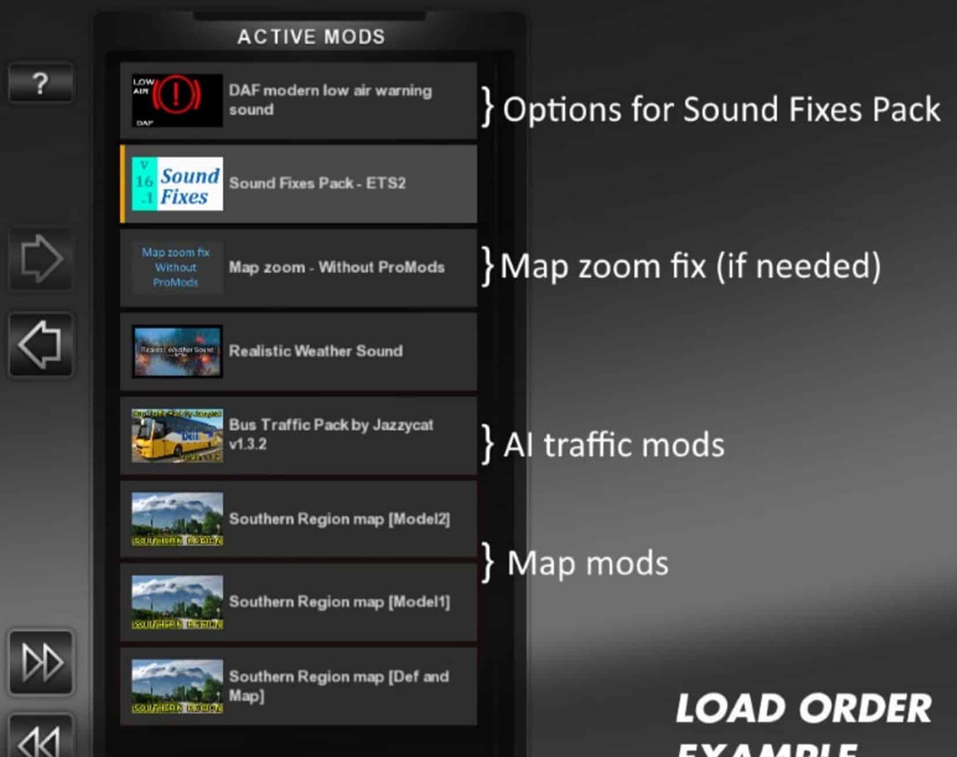Click the Southern Region Model1 mountain thumbnail
The image size is (957, 757).
tap(177, 602)
